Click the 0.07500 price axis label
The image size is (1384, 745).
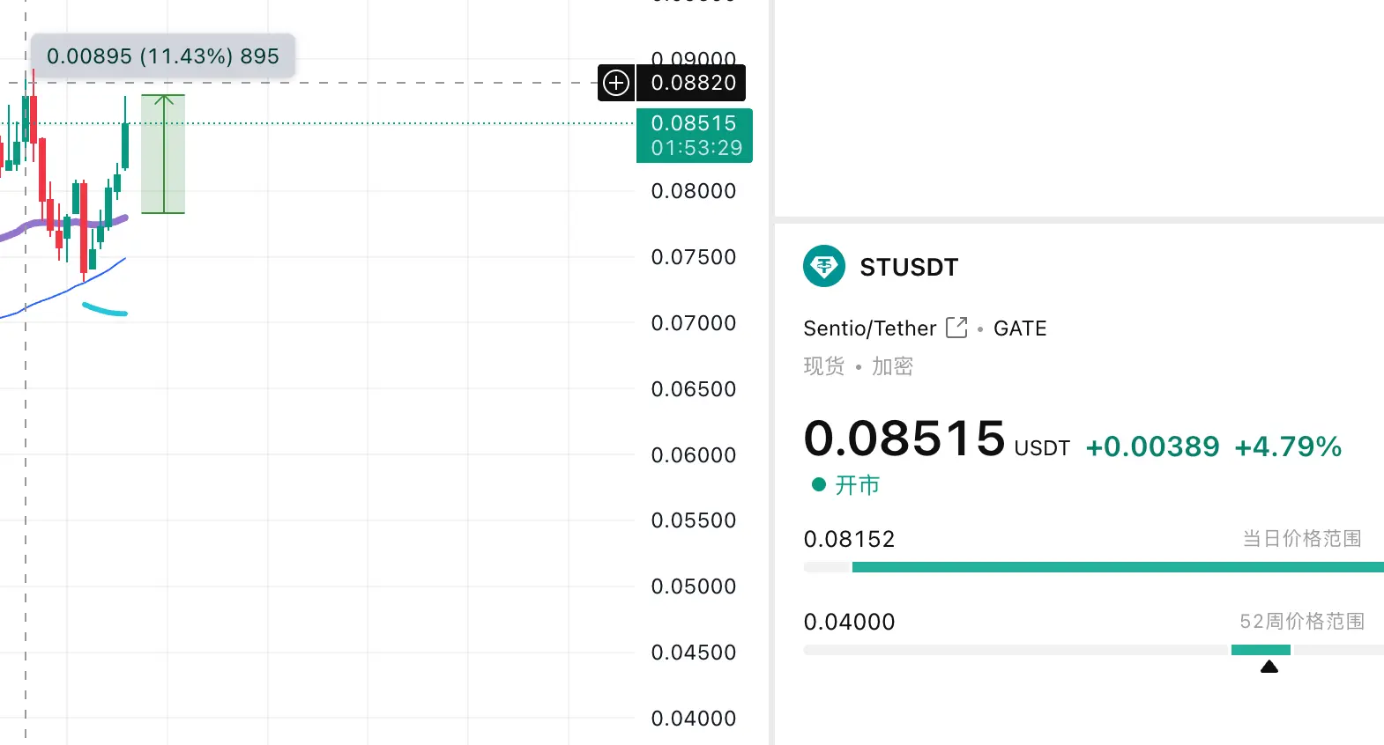(694, 257)
